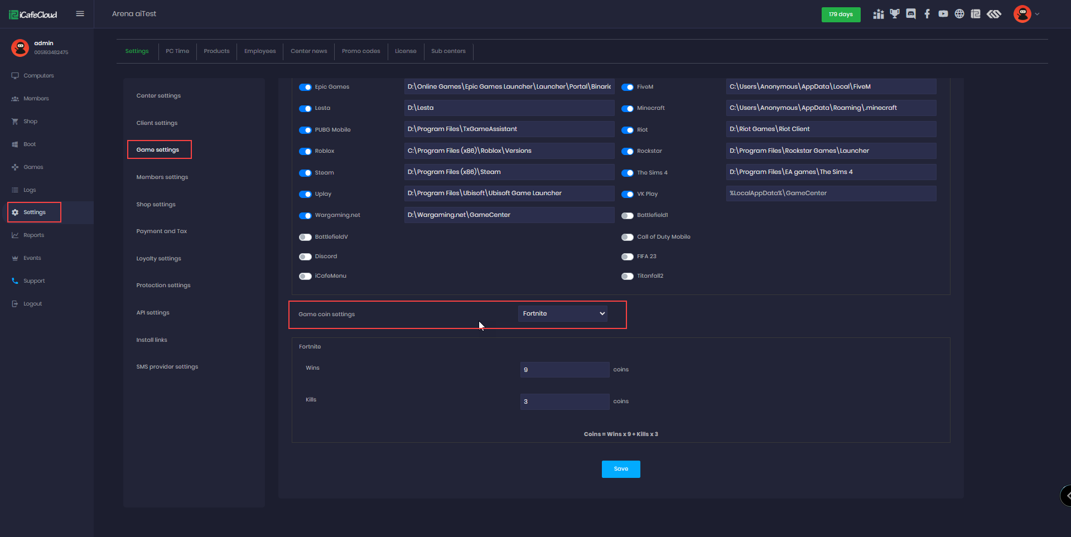Image resolution: width=1071 pixels, height=537 pixels.
Task: Open the side chat arrow widget
Action: pyautogui.click(x=1067, y=495)
